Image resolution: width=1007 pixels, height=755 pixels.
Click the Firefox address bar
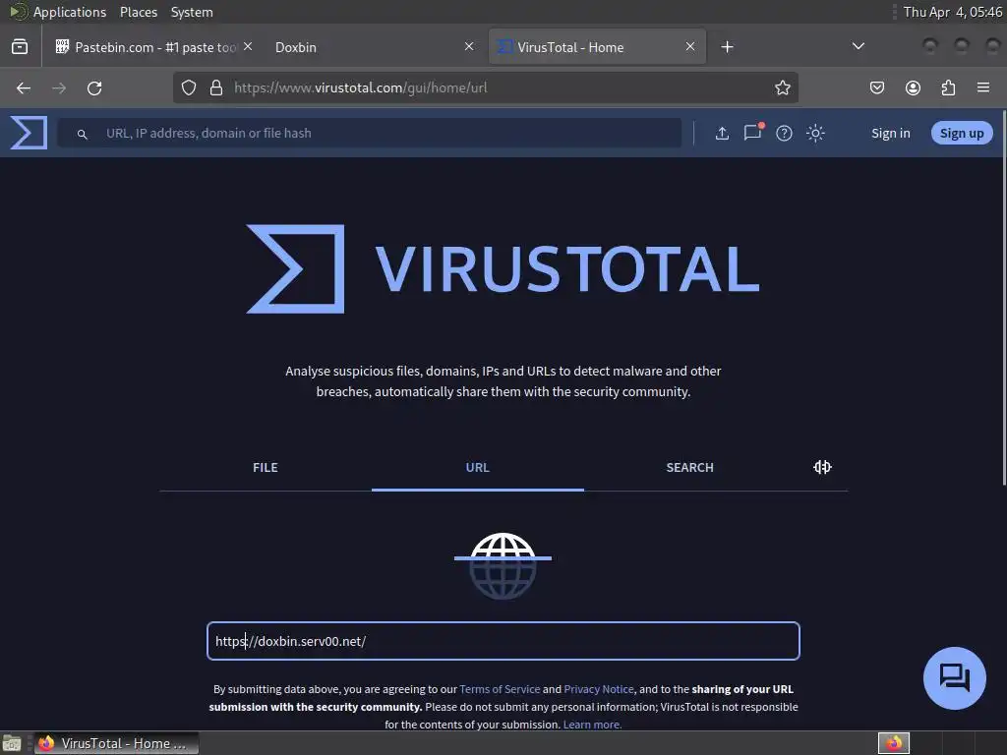[x=486, y=87]
